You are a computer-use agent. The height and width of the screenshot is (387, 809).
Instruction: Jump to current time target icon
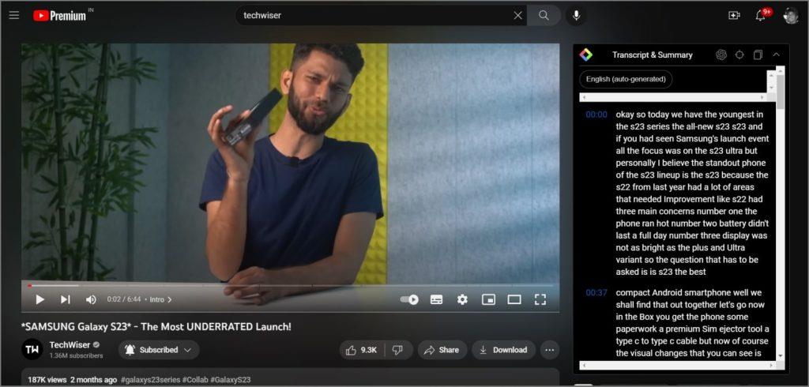coord(739,54)
